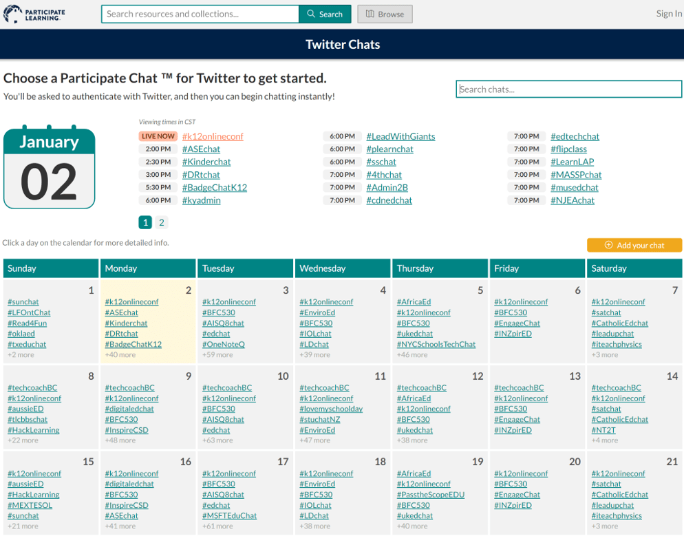Screen dimensions: 684x536
Task: Click the teal Search button
Action: click(325, 14)
